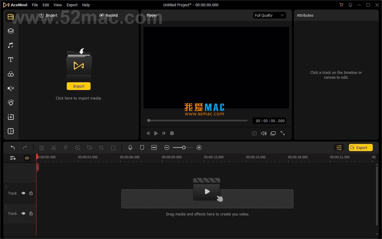
Task: Toggle timeline snapping magnet icon
Action: click(27, 158)
